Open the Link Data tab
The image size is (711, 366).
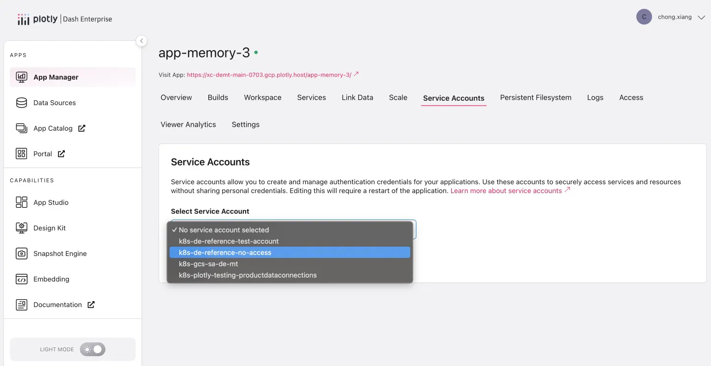(358, 97)
